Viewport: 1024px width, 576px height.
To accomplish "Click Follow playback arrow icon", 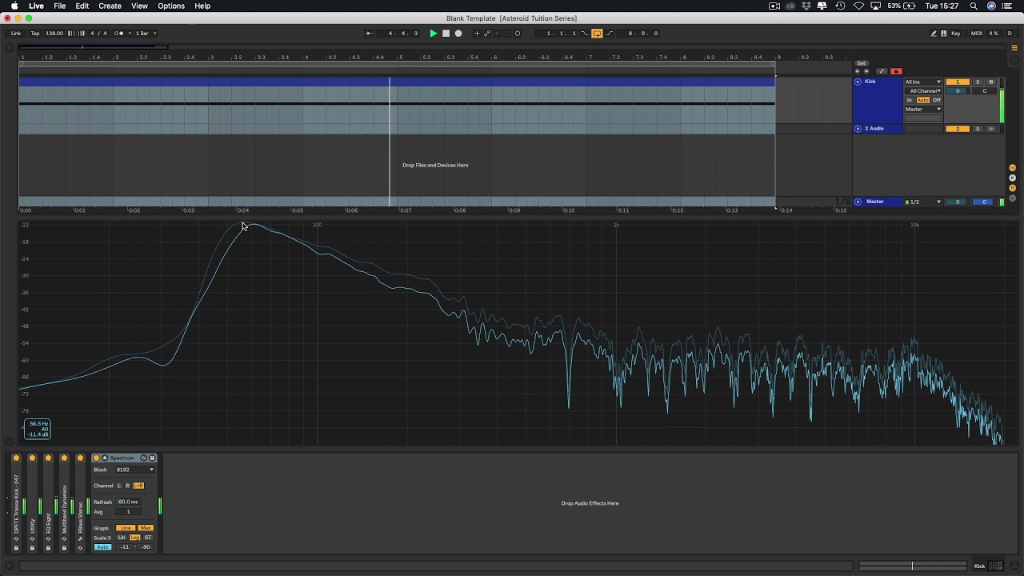I will 369,34.
